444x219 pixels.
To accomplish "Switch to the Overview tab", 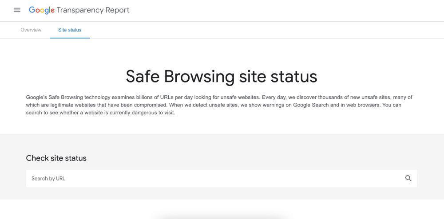I will pyautogui.click(x=31, y=30).
